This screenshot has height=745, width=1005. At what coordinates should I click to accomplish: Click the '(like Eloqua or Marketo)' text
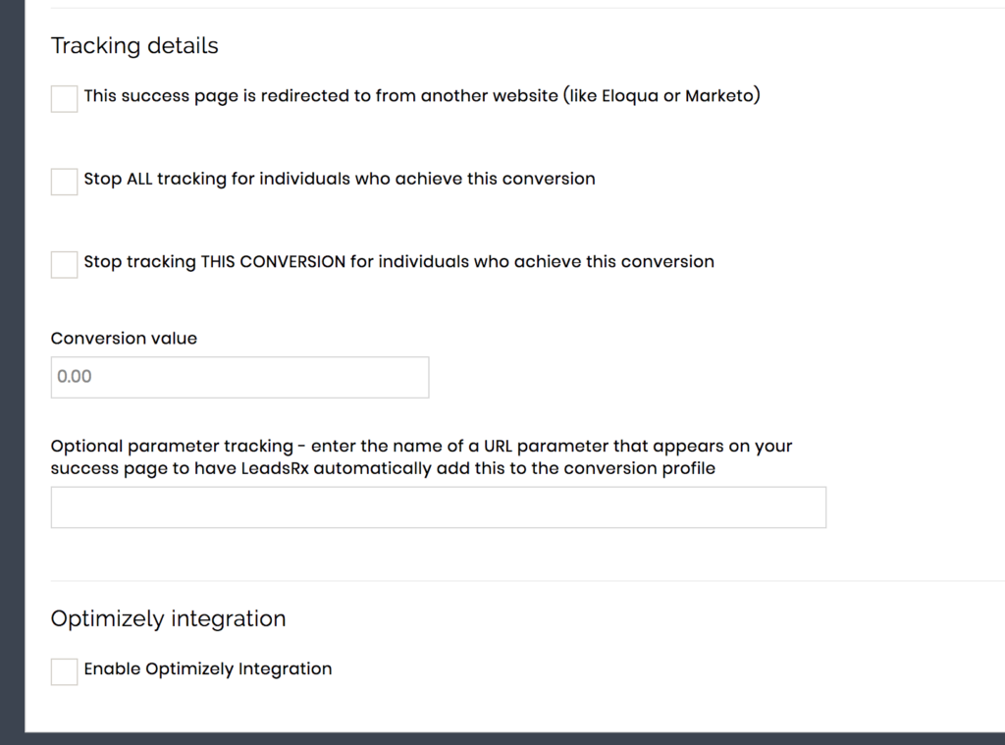point(662,95)
